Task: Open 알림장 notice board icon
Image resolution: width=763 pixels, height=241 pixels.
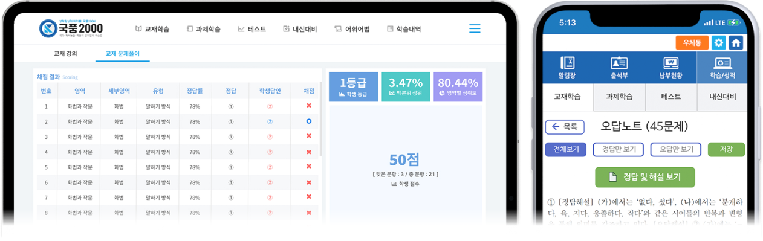Action: [x=568, y=67]
